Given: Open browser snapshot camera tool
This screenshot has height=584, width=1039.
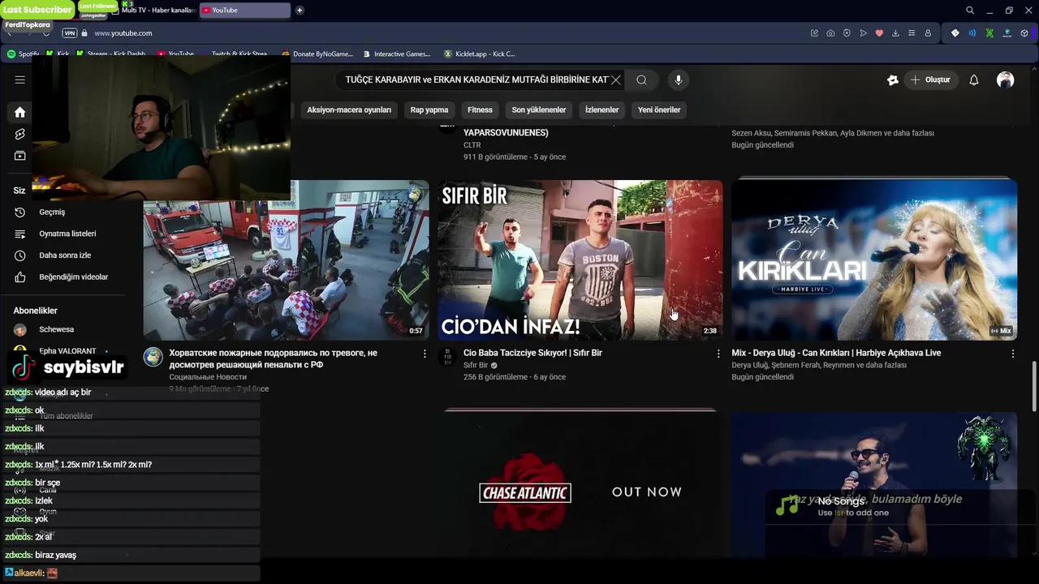Looking at the screenshot, I should (830, 33).
